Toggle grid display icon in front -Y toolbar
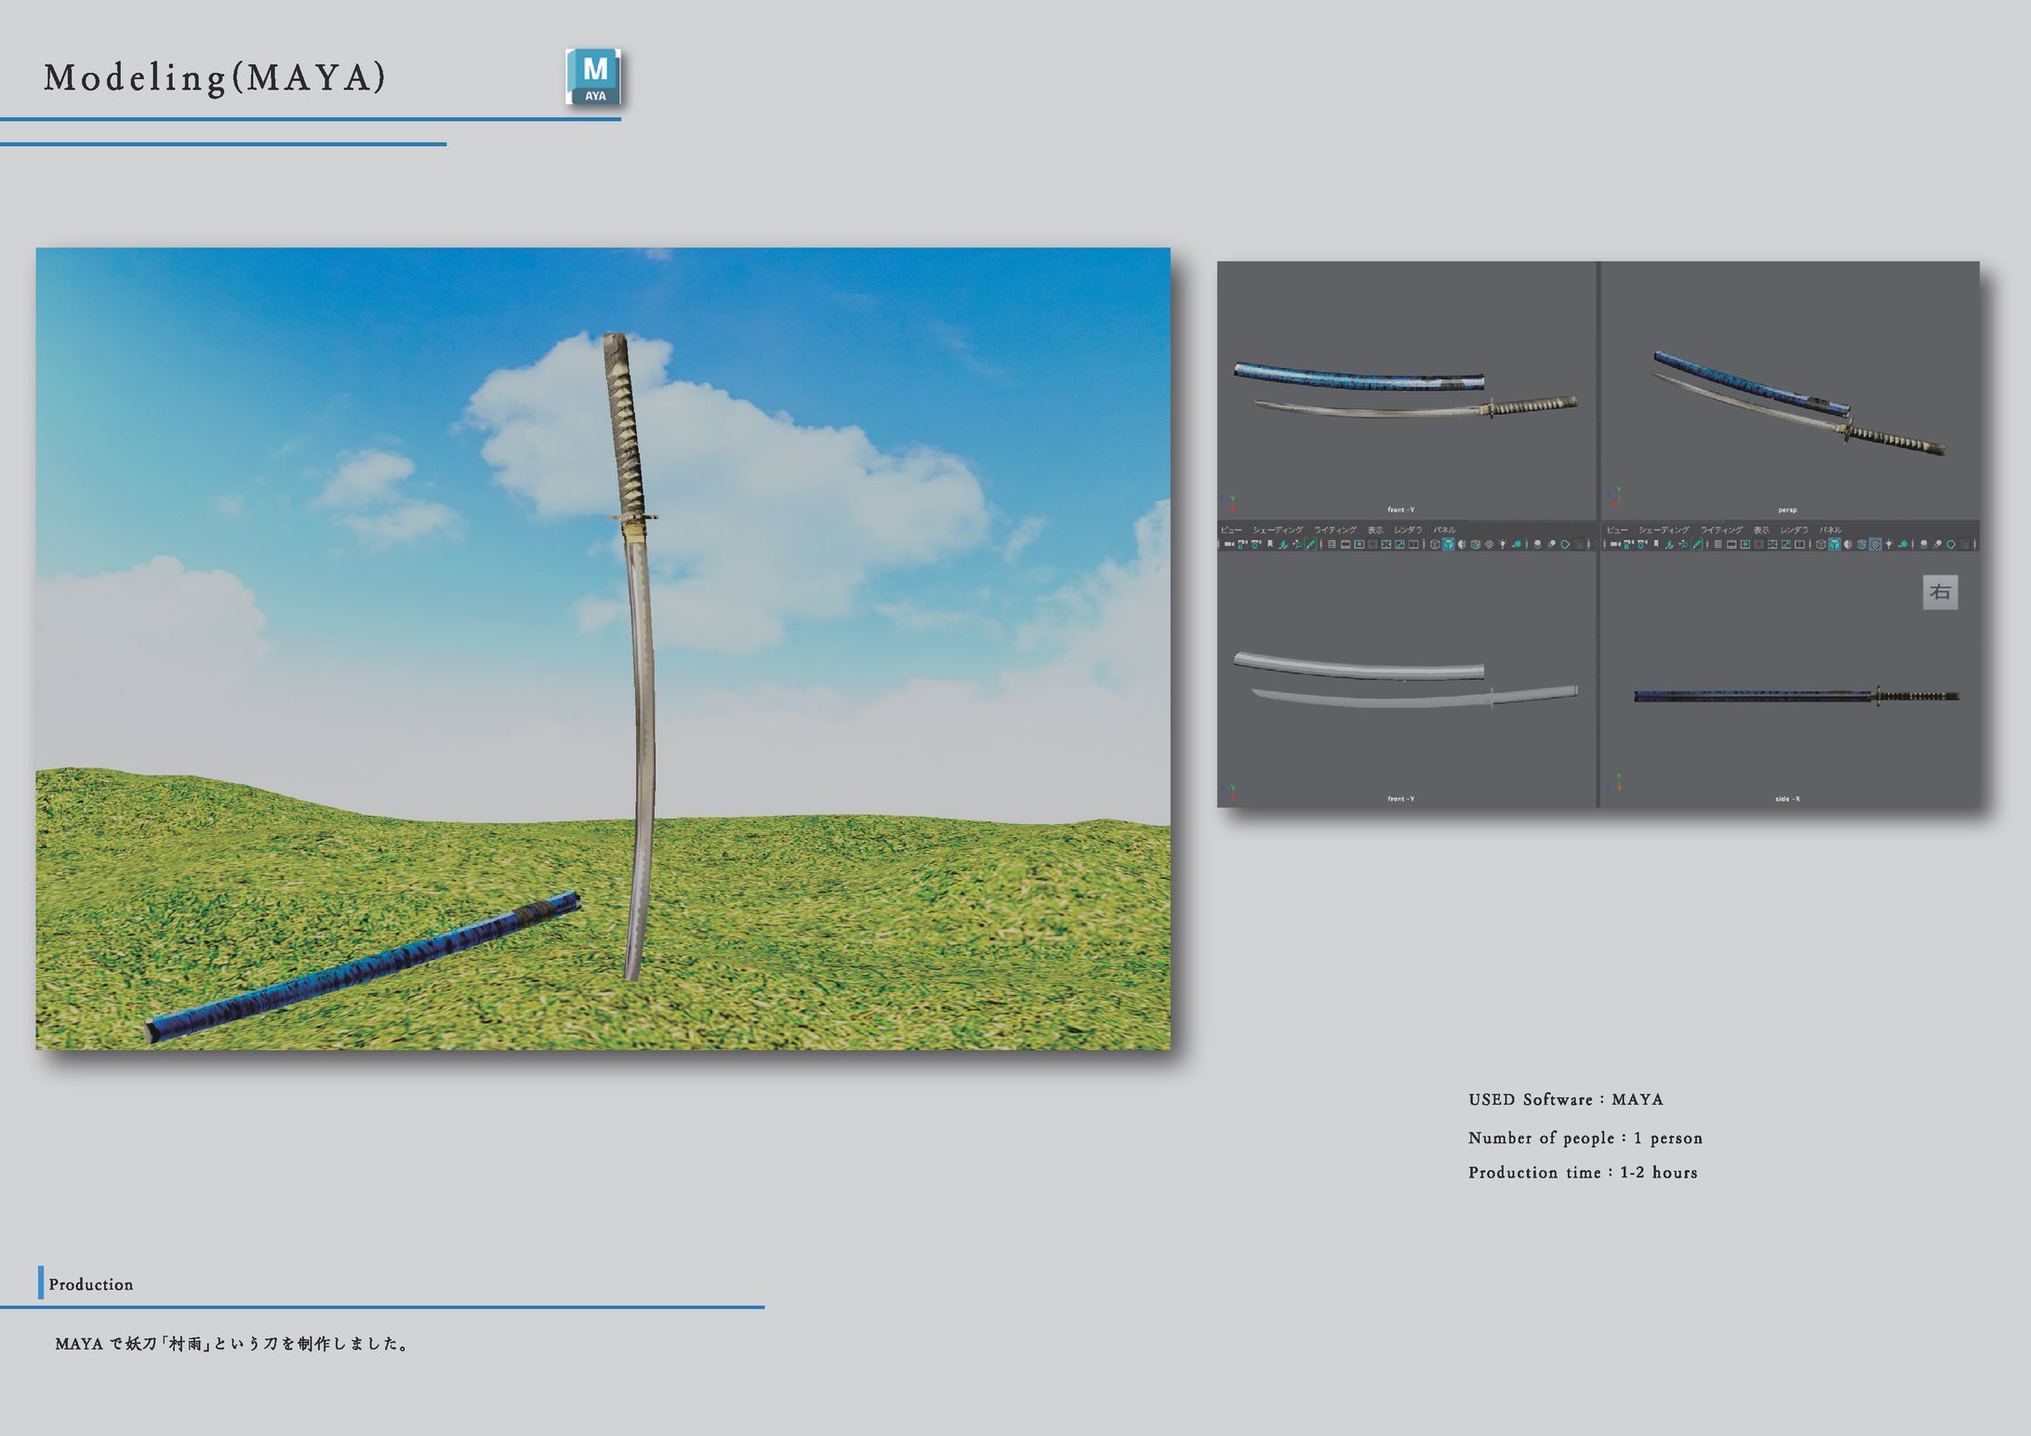 [x=1332, y=544]
